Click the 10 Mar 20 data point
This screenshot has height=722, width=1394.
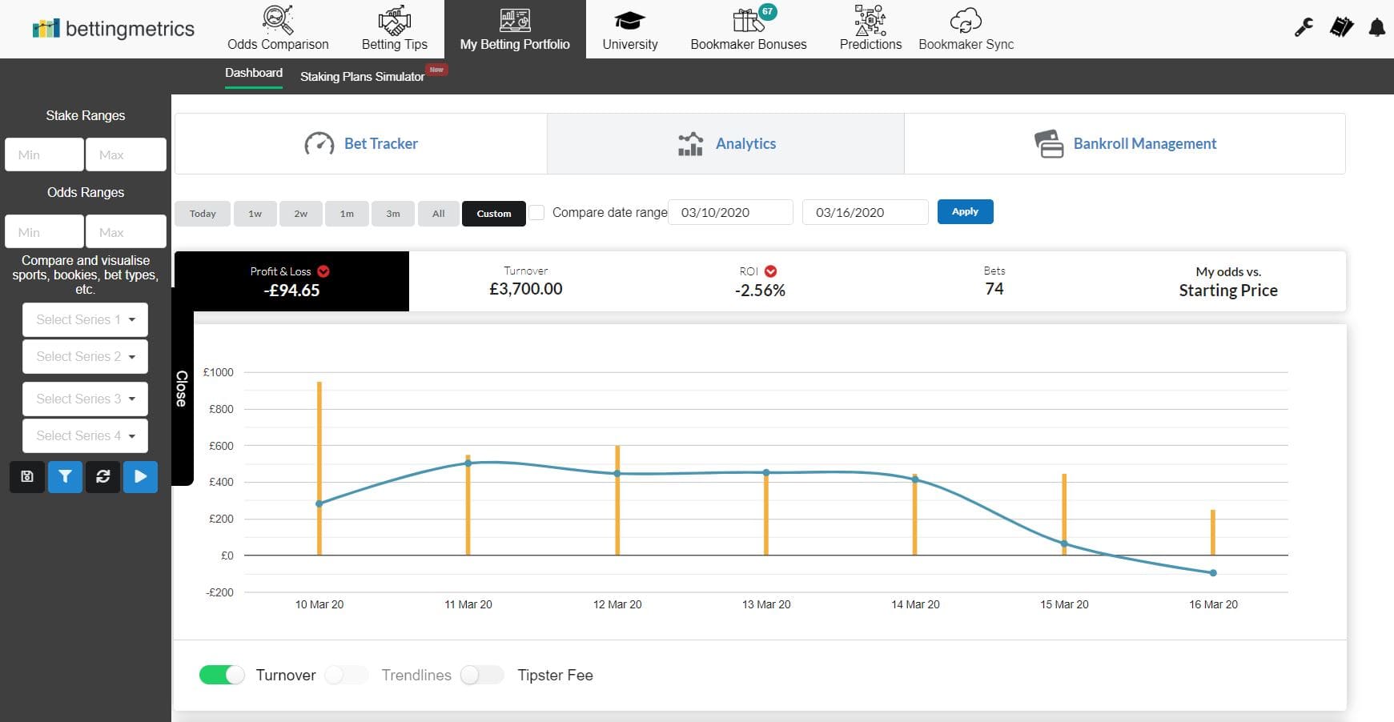coord(319,503)
